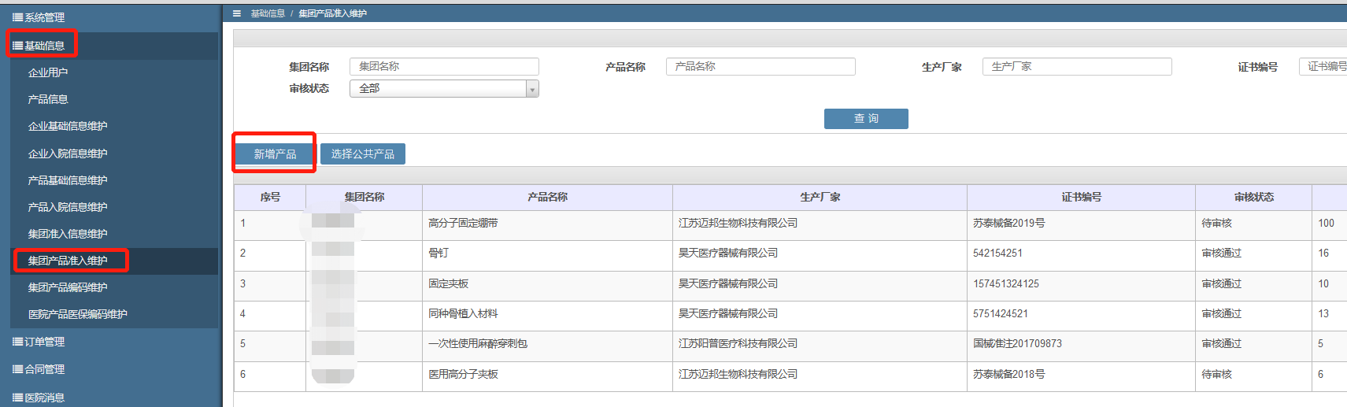Click 昊天医疗器械有限公司 in the 骨钉 row
Image resolution: width=1347 pixels, height=407 pixels.
coord(728,253)
